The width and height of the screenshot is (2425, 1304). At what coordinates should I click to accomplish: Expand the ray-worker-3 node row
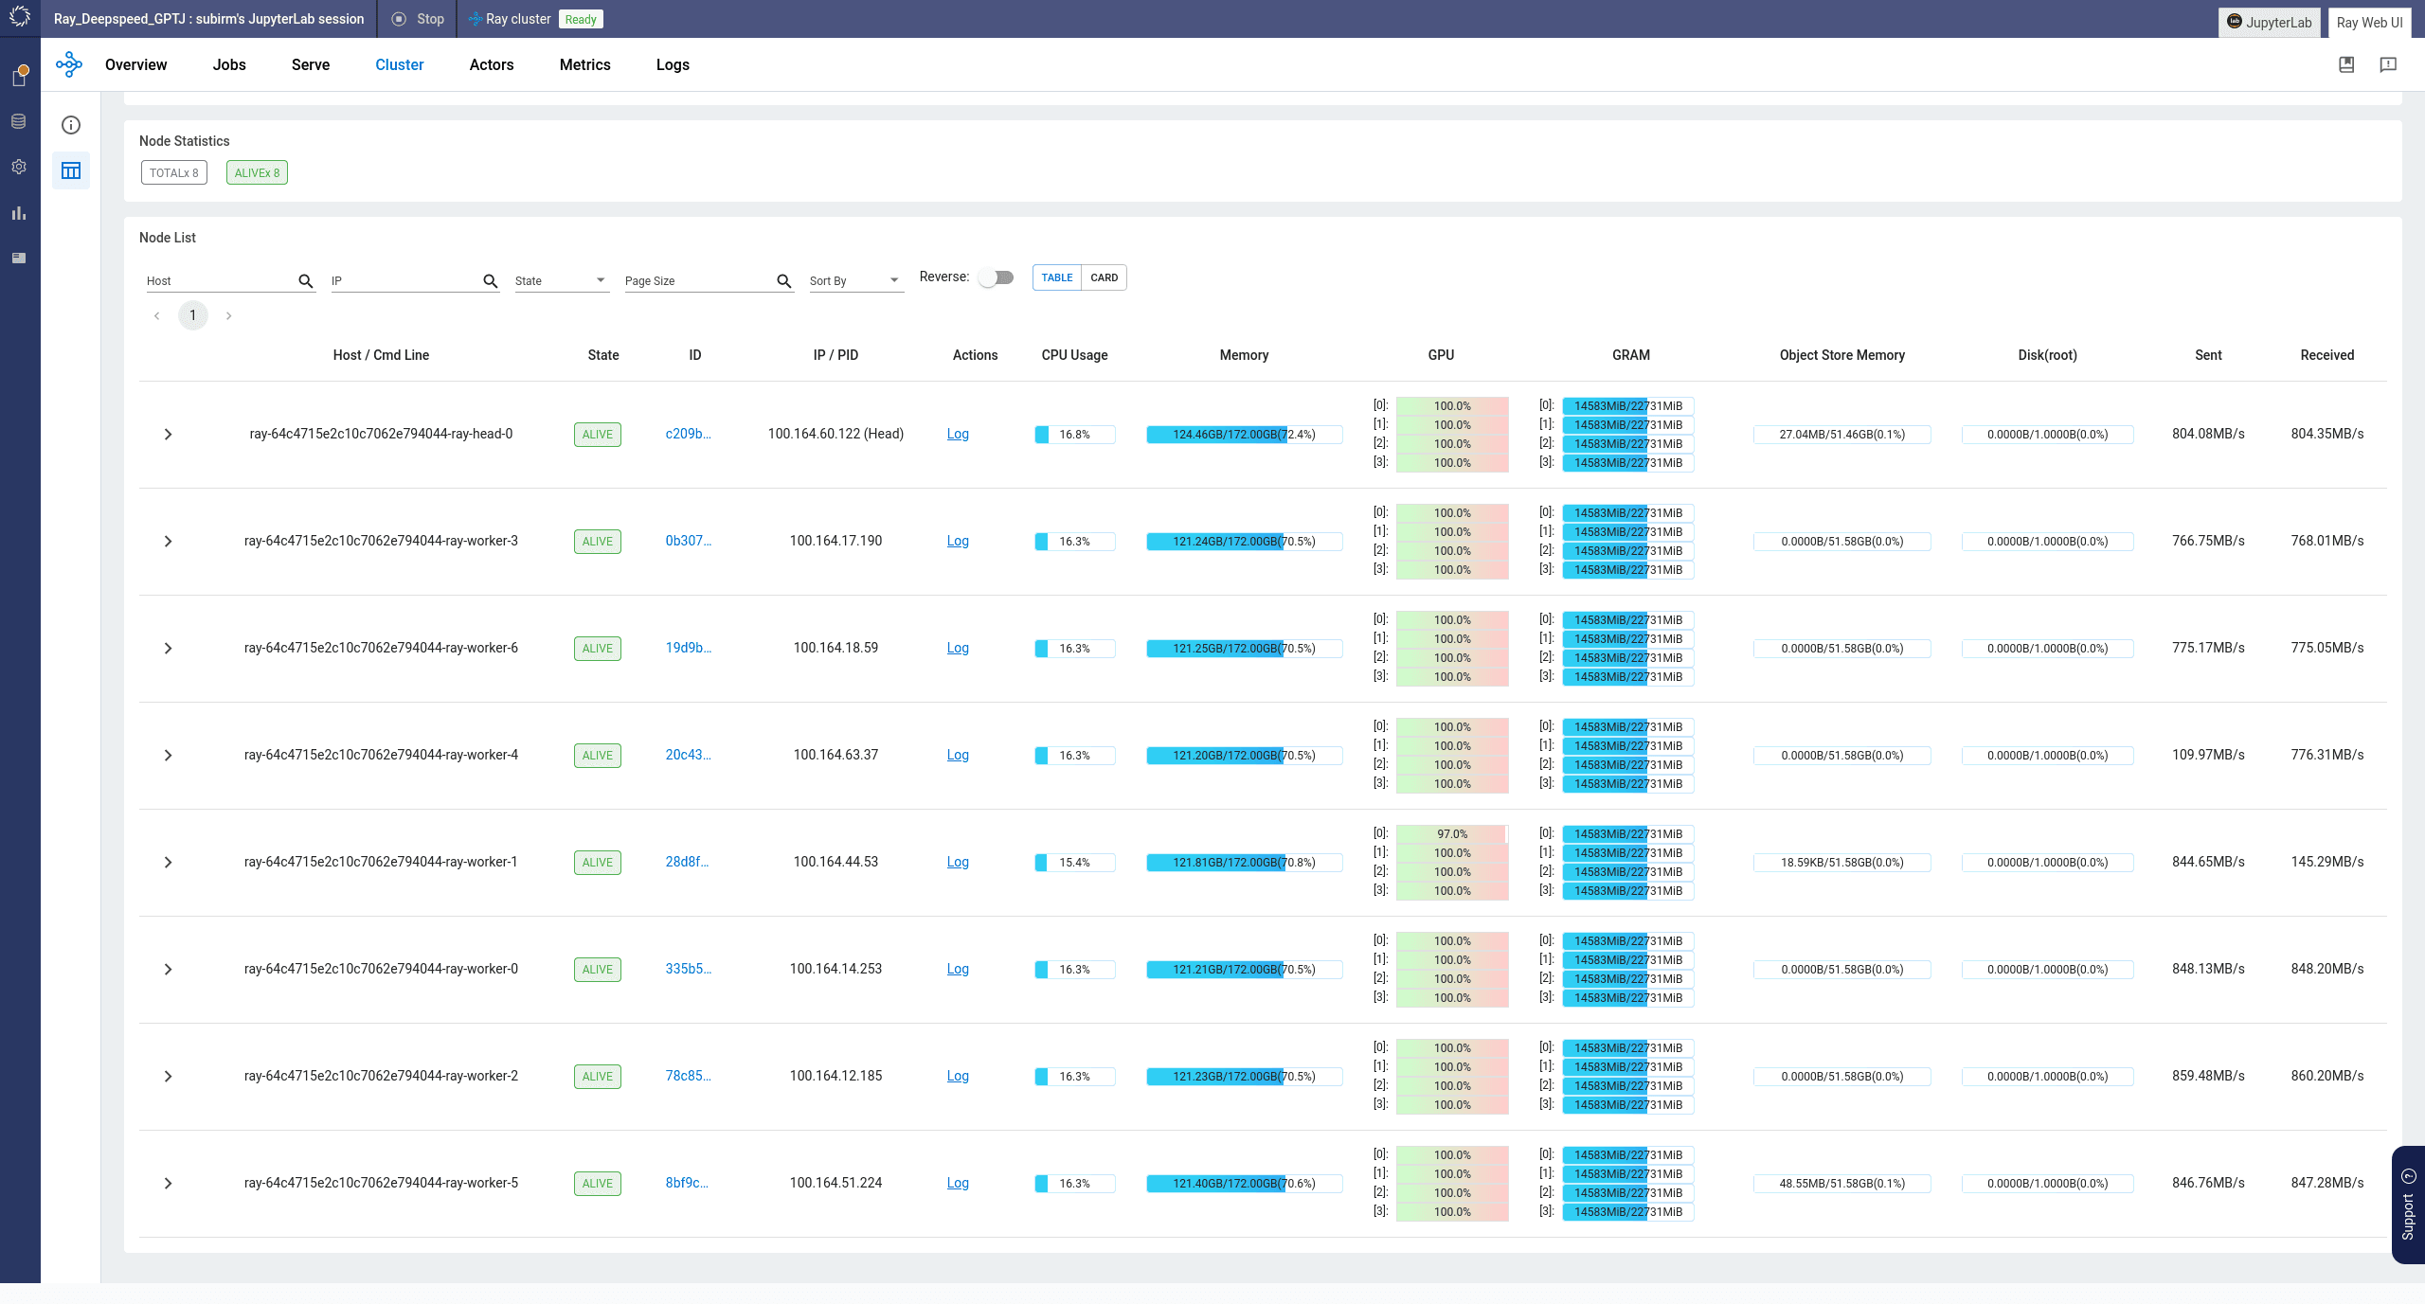tap(168, 542)
